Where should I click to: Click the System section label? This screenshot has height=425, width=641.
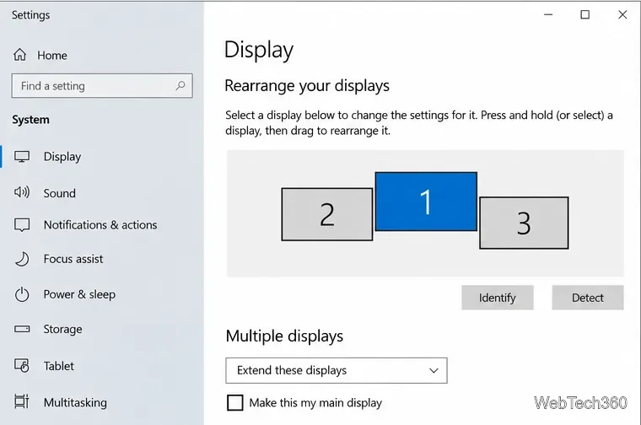click(x=30, y=120)
